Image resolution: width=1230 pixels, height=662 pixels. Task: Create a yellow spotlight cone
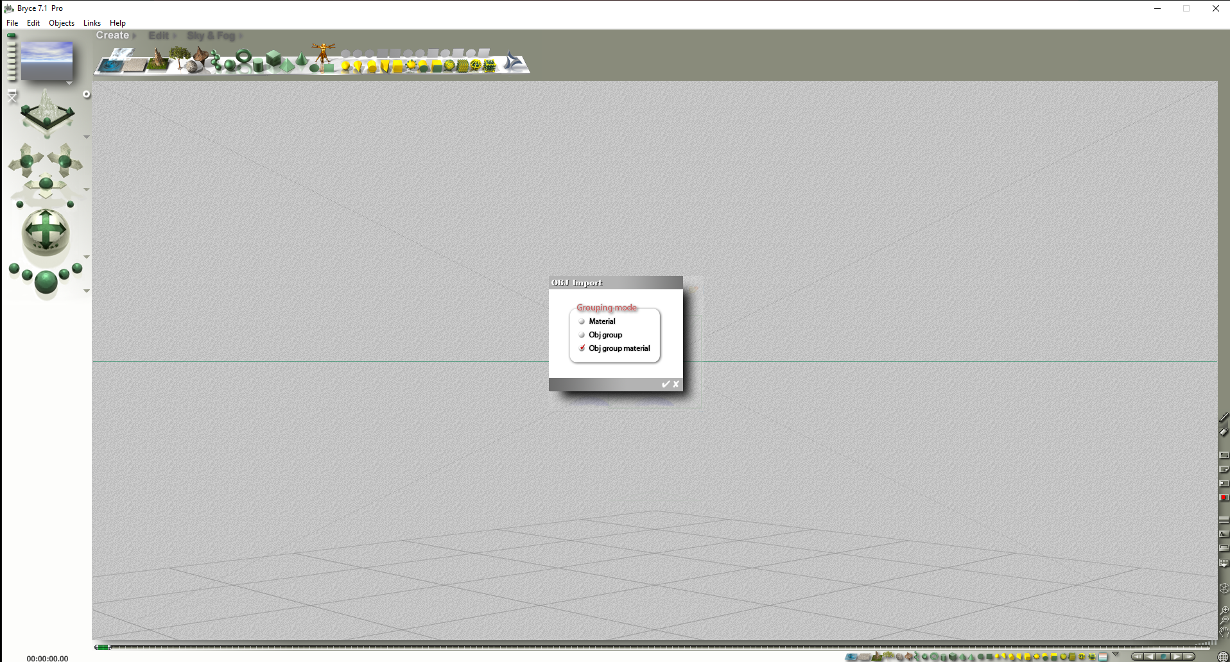(x=358, y=66)
